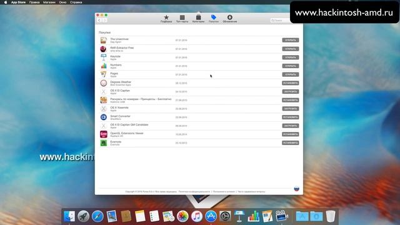Open Launchpad from the Dock
The width and height of the screenshot is (400, 225).
[83, 216]
